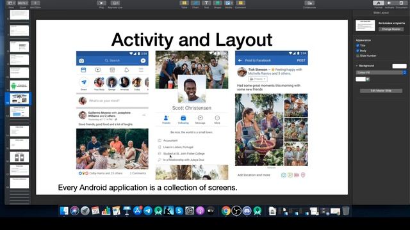Open App Store from the Dock
The image size is (410, 230).
[137, 211]
